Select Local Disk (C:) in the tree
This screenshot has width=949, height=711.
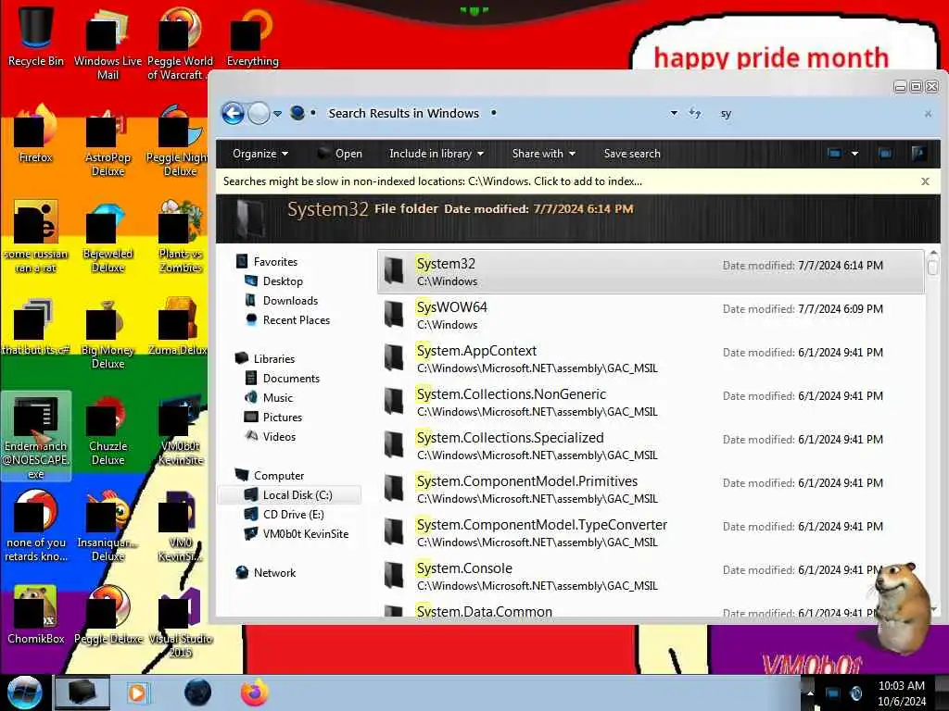tap(290, 494)
